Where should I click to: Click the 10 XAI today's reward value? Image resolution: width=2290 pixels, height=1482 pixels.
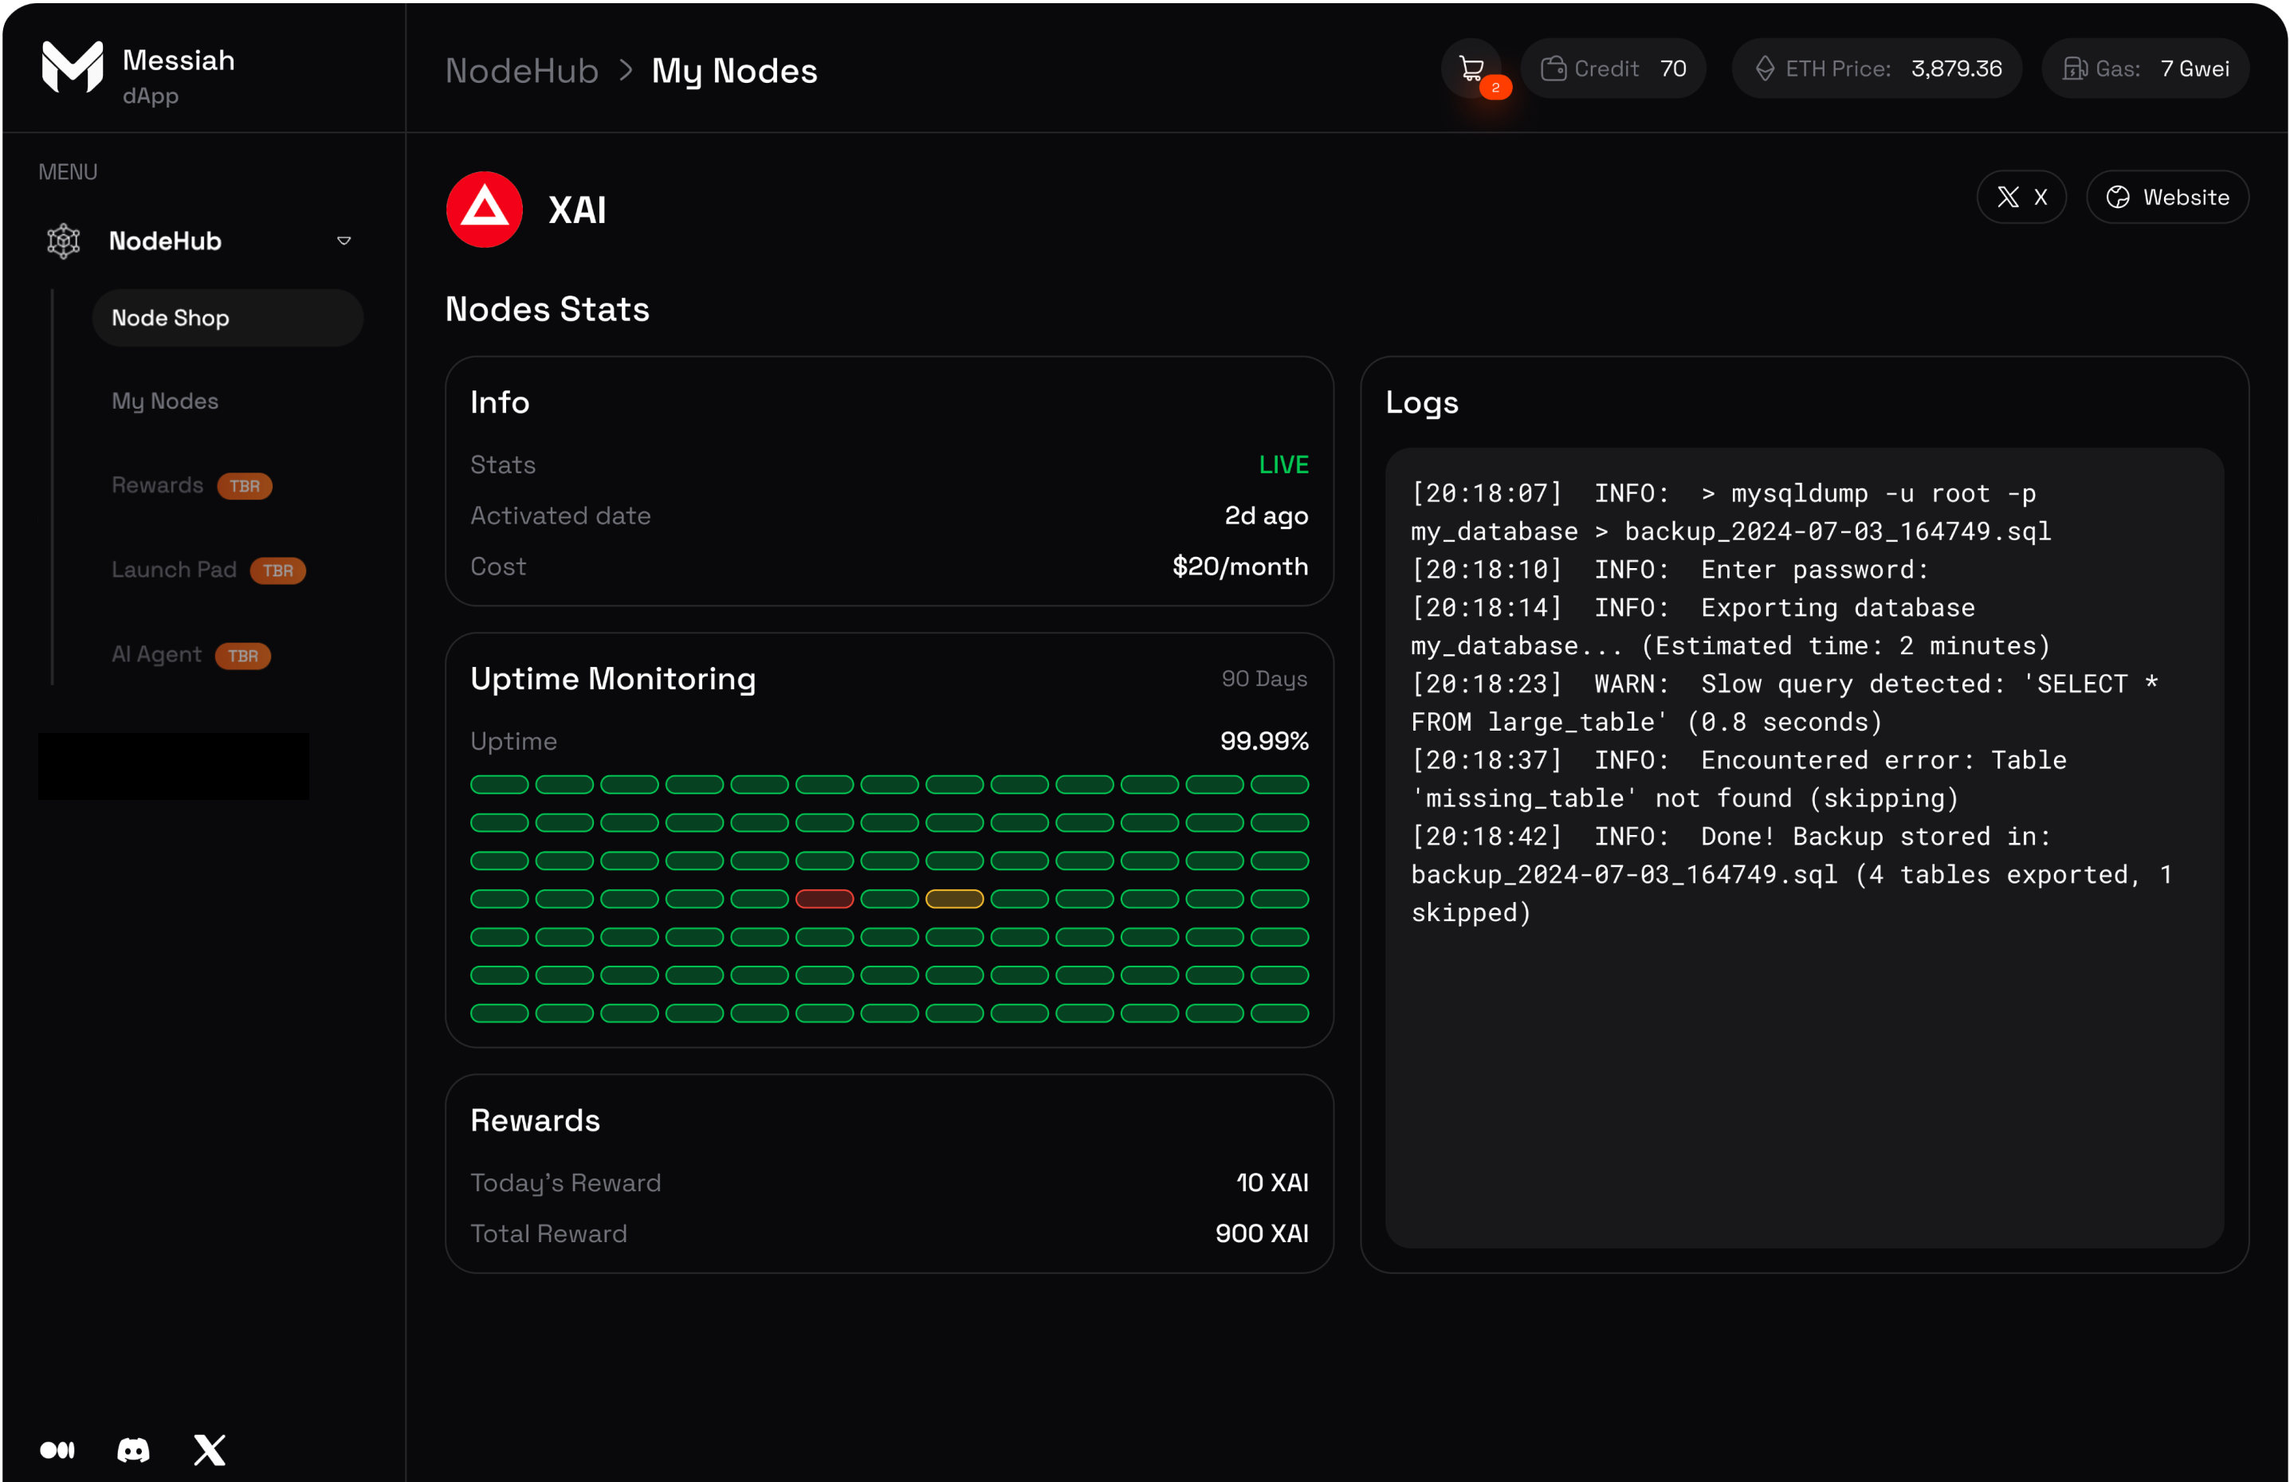click(1272, 1182)
